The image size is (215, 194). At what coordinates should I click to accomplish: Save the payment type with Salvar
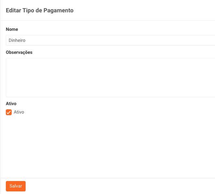coord(16,186)
